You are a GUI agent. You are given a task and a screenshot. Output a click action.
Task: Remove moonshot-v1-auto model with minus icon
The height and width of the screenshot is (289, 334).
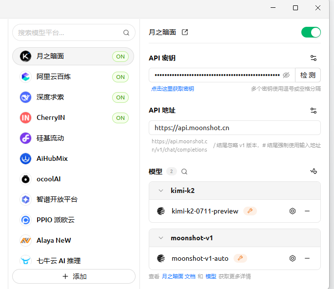307,258
